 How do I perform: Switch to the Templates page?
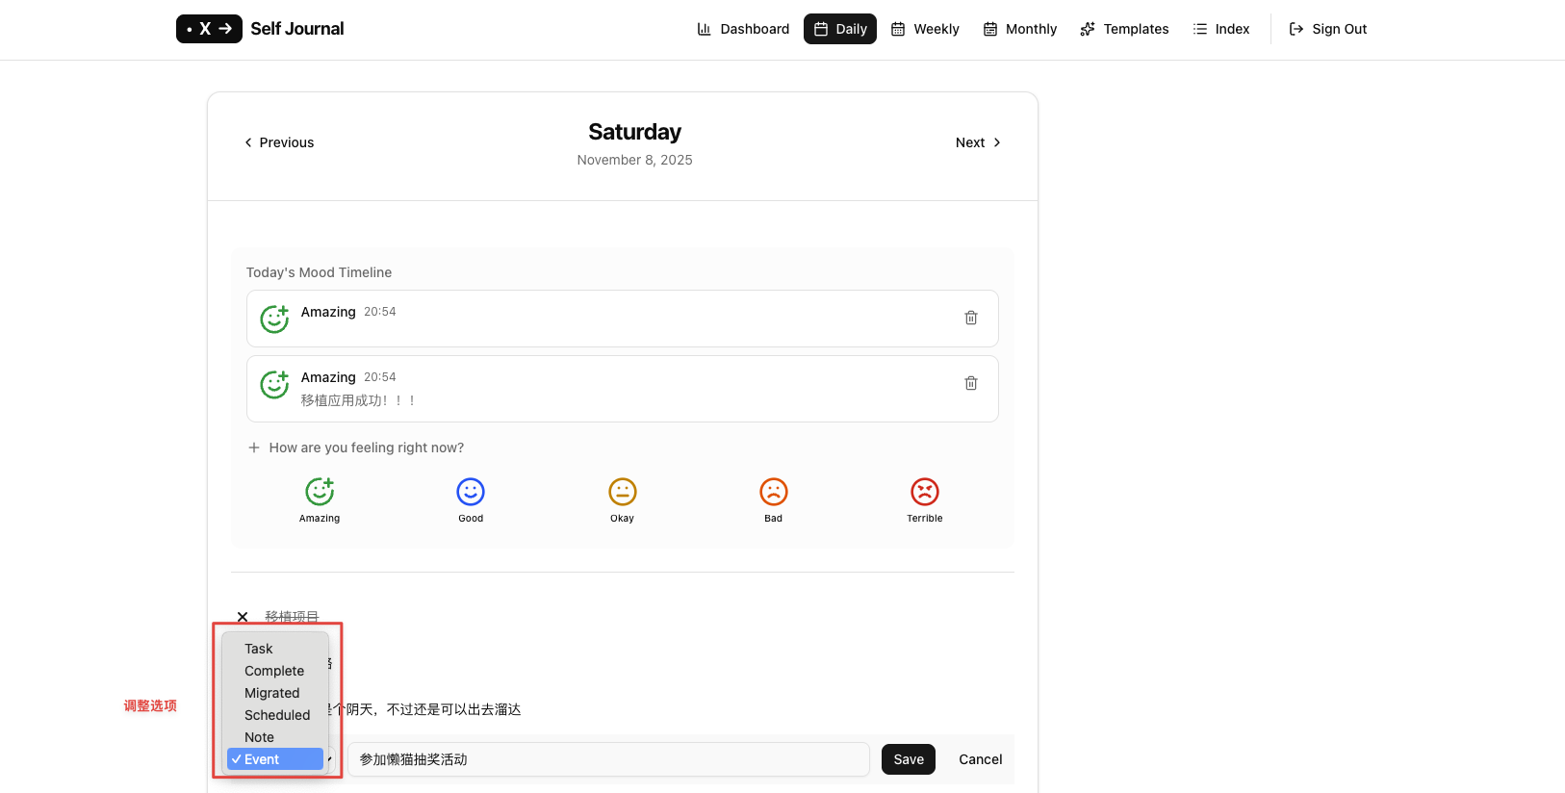1124,29
